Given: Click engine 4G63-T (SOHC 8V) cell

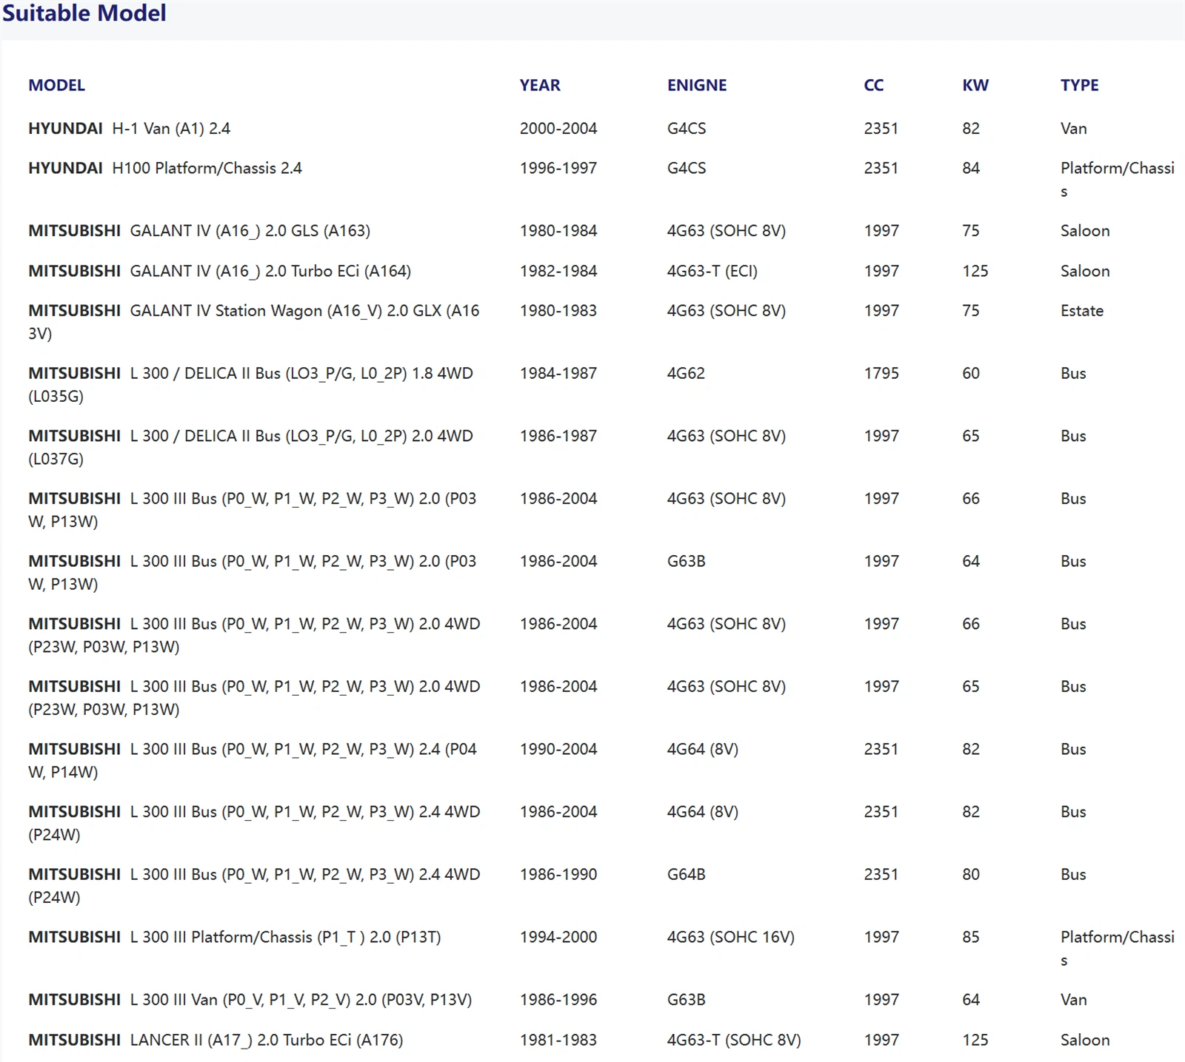Looking at the screenshot, I should [x=734, y=1040].
